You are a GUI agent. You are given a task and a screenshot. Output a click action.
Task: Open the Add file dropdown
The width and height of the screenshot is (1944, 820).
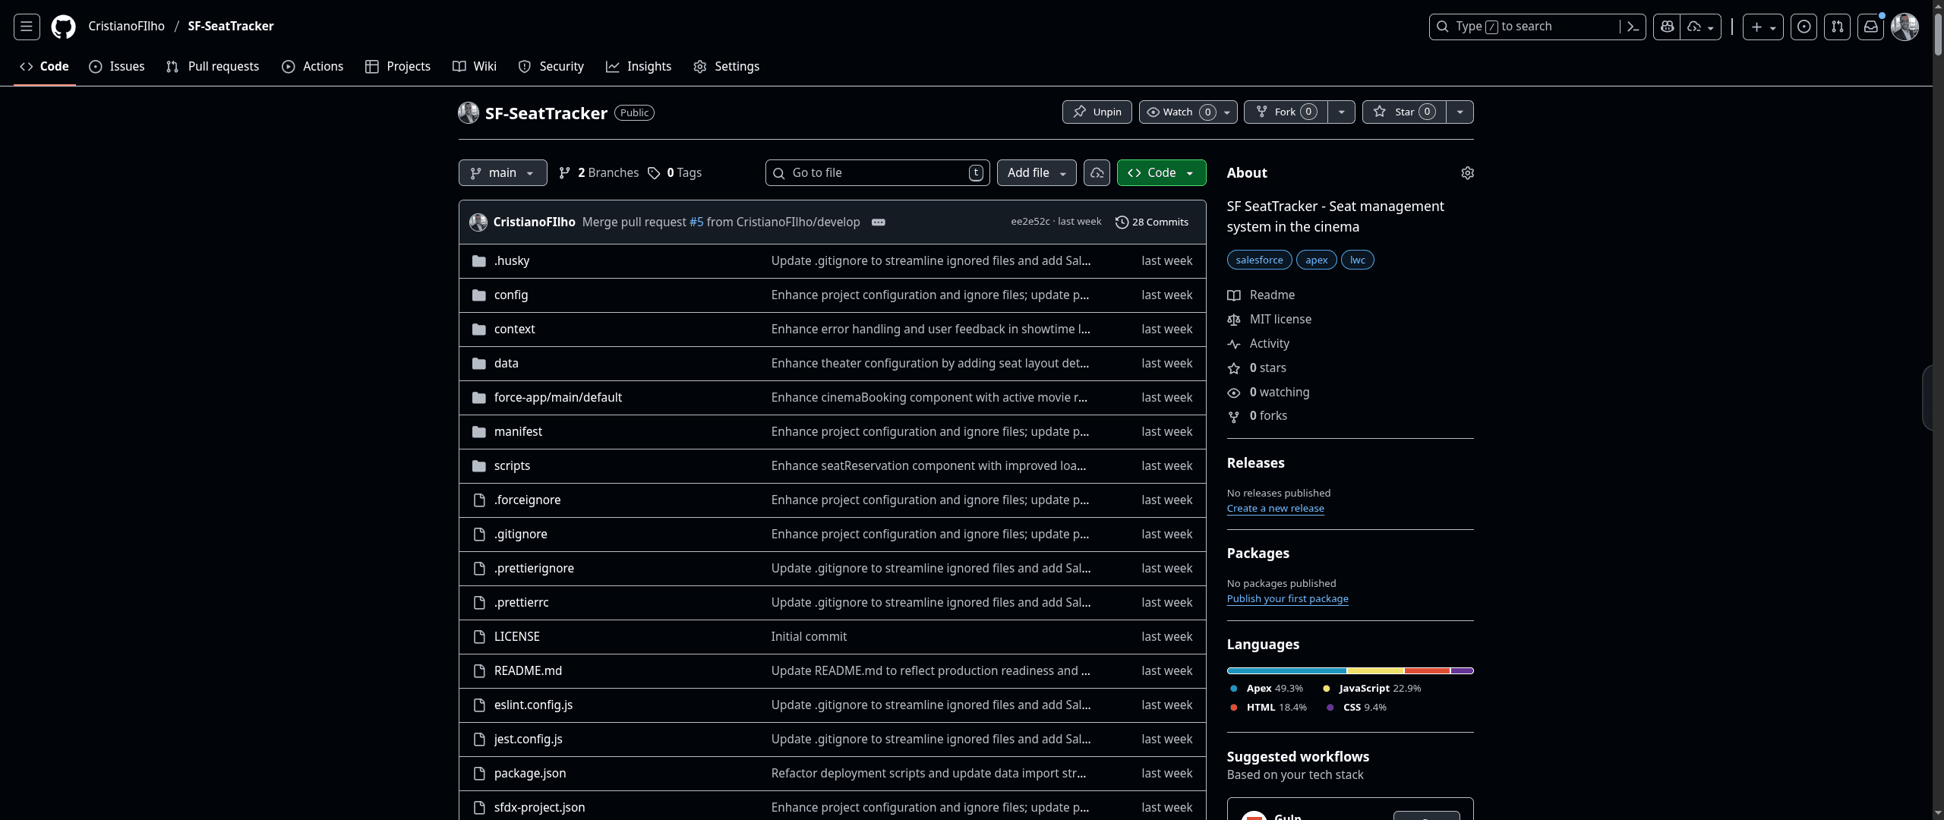click(x=1036, y=173)
